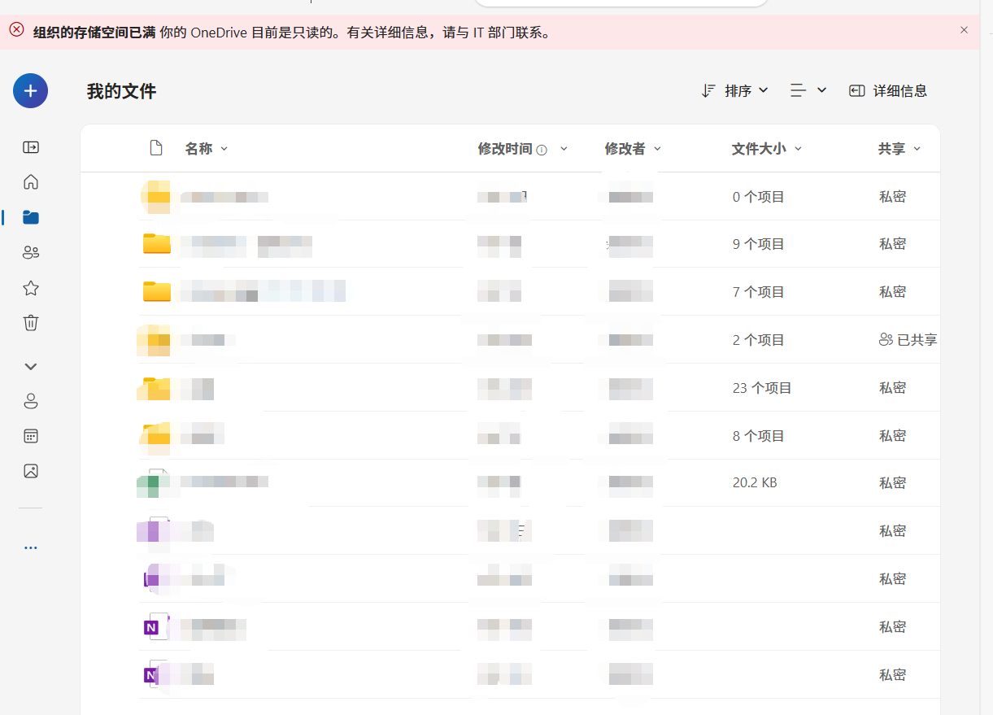This screenshot has height=715, width=993.
Task: Open folder icon in the 9 个项目 row
Action: (156, 243)
